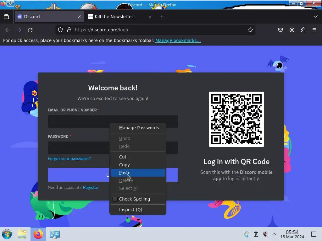
Task: Open file manager from taskbar
Action: [22, 234]
